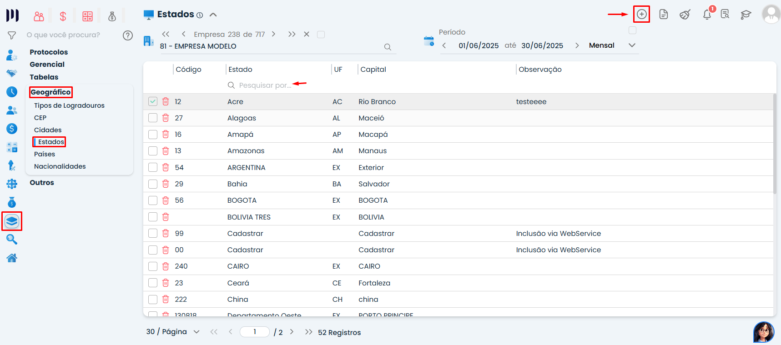Open the notifications bell icon
781x345 pixels.
pyautogui.click(x=707, y=15)
